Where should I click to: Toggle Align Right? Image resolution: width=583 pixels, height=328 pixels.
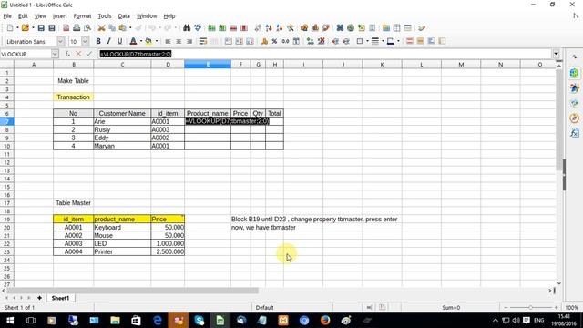click(x=189, y=41)
